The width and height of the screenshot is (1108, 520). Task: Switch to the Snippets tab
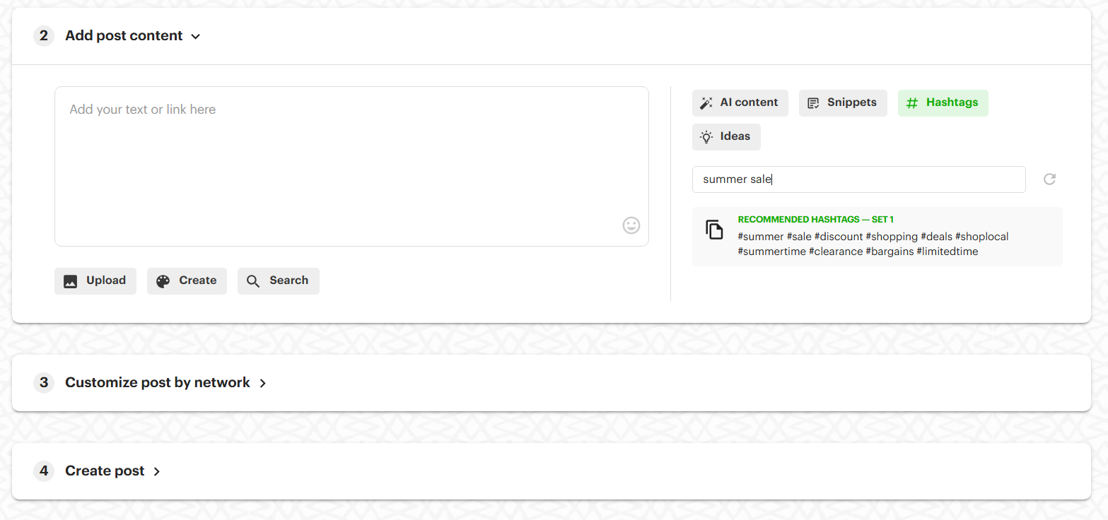(x=842, y=103)
